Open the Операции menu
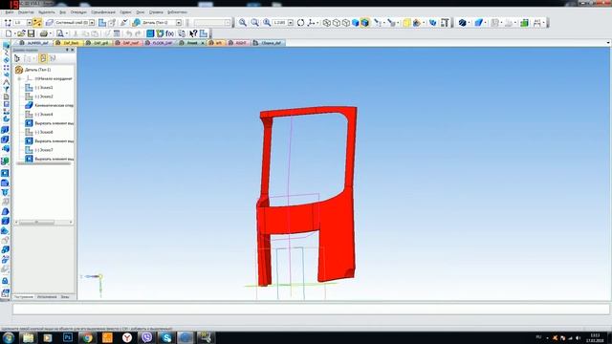Image resolution: width=612 pixels, height=344 pixels. [78, 12]
